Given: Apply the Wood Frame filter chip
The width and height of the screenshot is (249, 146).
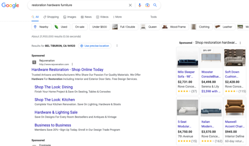Looking at the screenshot, I should [x=175, y=27].
